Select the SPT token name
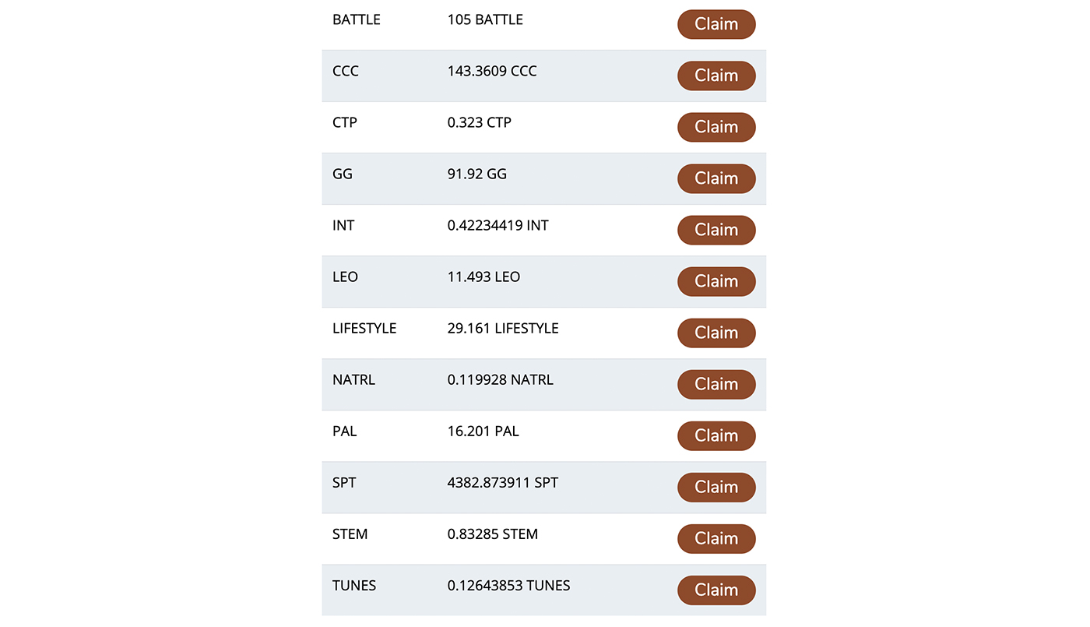 [344, 482]
